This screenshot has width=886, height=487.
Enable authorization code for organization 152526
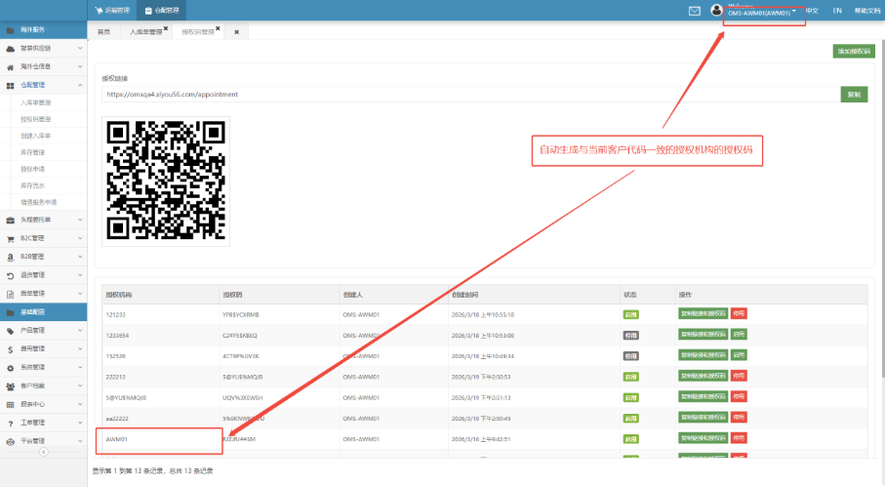(x=739, y=355)
